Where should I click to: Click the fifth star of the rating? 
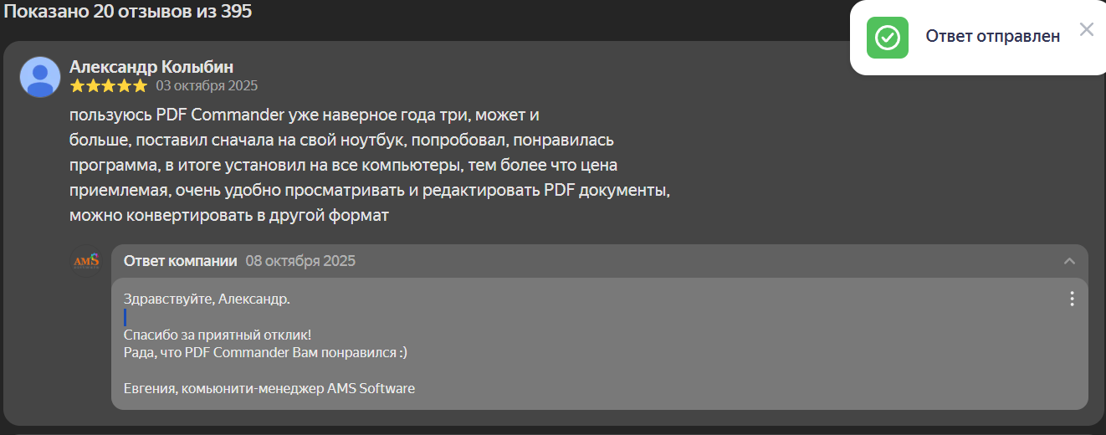coord(139,86)
